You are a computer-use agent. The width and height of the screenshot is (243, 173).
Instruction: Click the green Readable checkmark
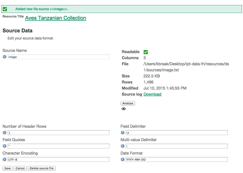[x=146, y=52]
